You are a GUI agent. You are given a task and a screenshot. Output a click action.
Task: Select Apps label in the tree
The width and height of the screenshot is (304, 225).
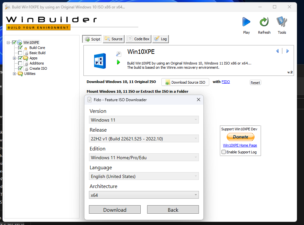(33, 58)
